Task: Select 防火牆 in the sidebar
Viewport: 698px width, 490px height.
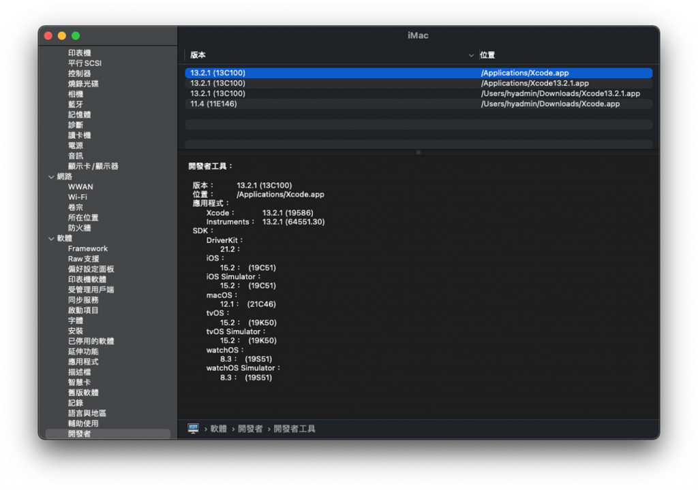Action: pos(79,228)
